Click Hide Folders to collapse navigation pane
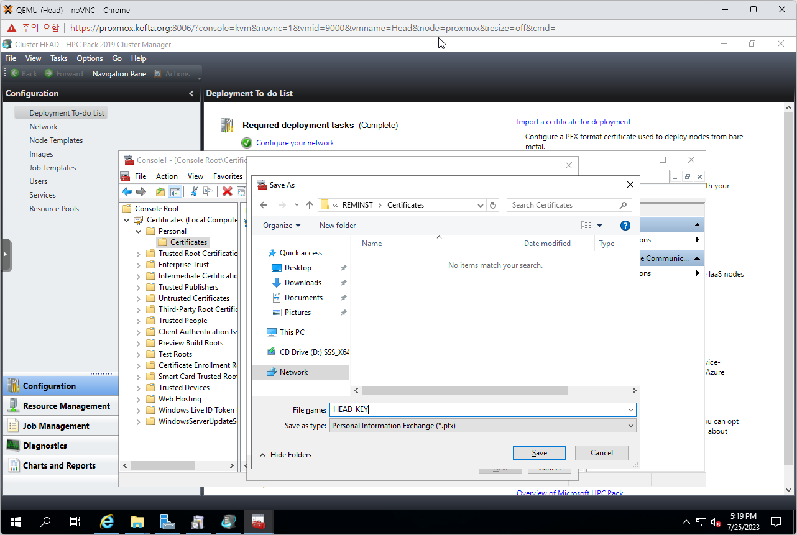Viewport: 797px width, 535px height. click(x=285, y=455)
